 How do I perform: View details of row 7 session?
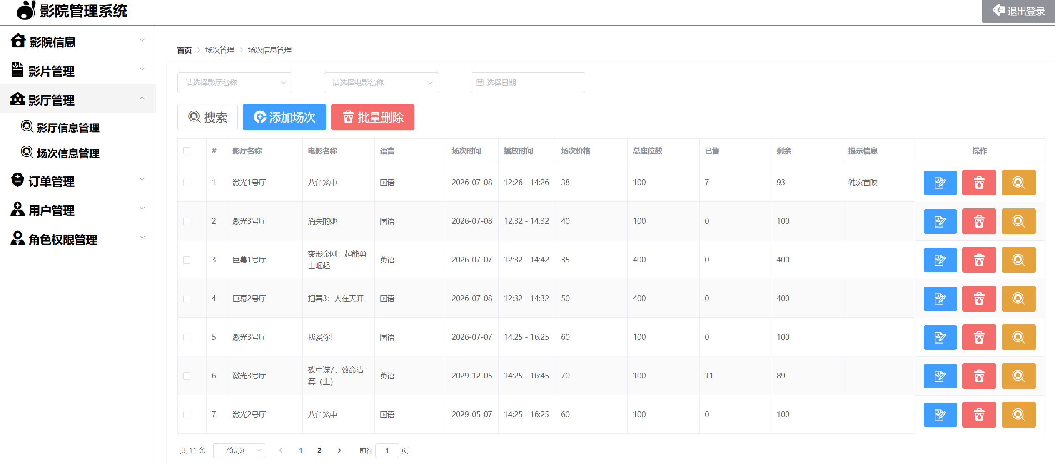(x=1018, y=415)
